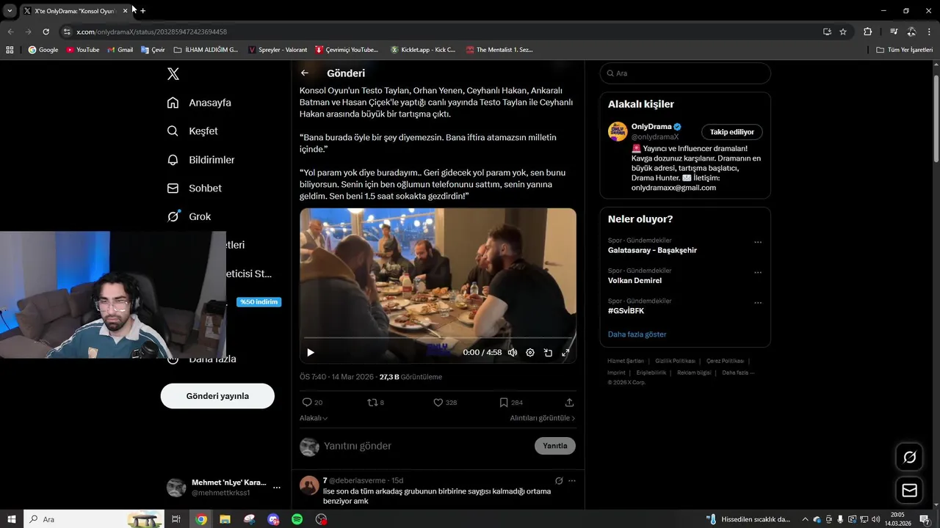Share the post via upload icon
The height and width of the screenshot is (528, 940).
coord(569,403)
